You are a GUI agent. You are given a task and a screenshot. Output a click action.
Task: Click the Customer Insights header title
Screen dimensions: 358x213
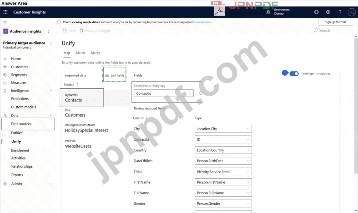29,12
